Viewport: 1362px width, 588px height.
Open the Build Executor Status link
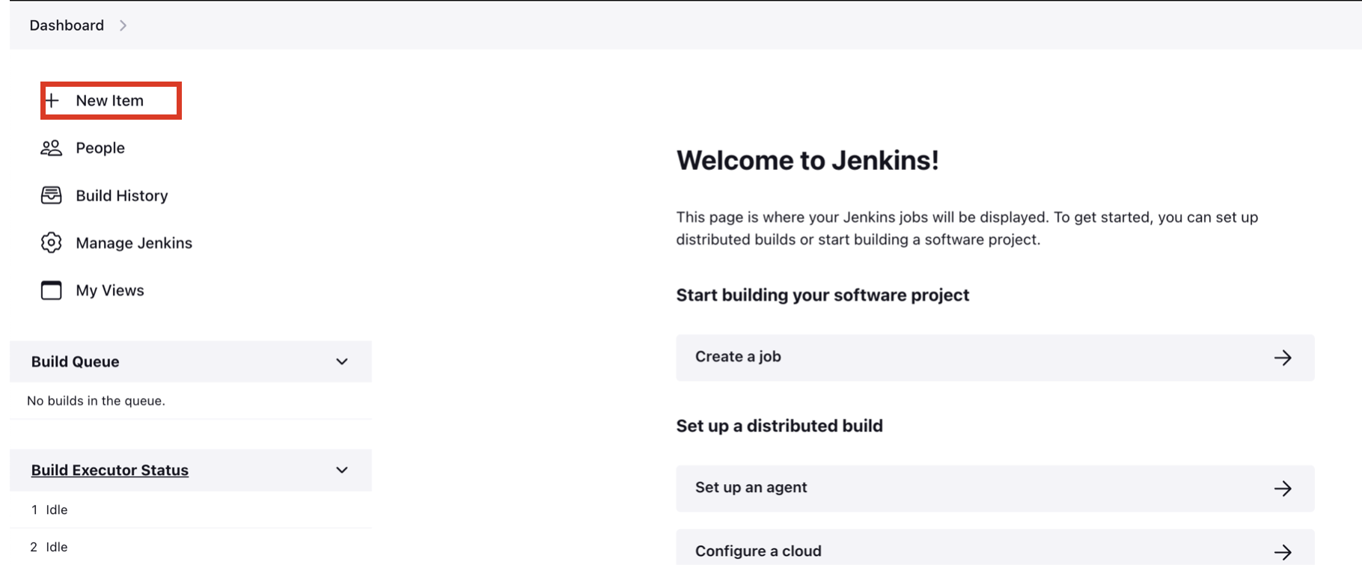tap(110, 470)
